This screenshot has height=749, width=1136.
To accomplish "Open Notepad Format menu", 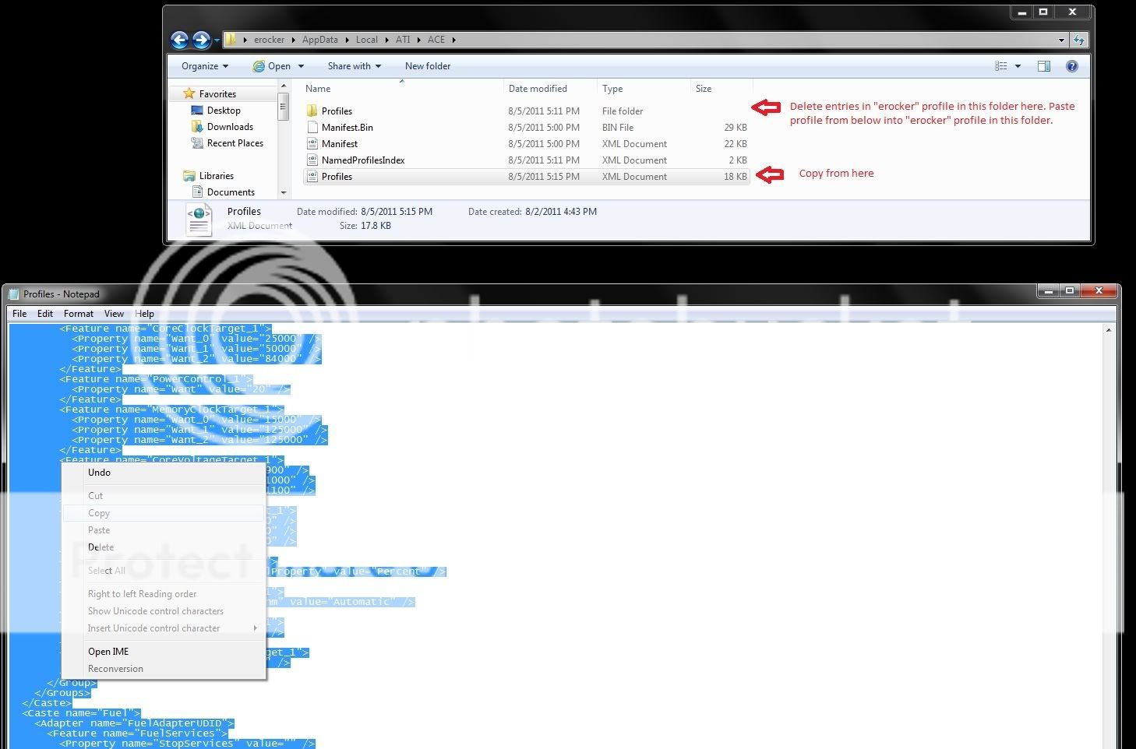I will (79, 314).
